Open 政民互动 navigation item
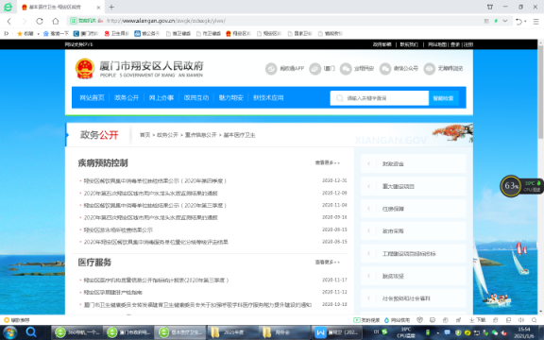 pyautogui.click(x=196, y=98)
